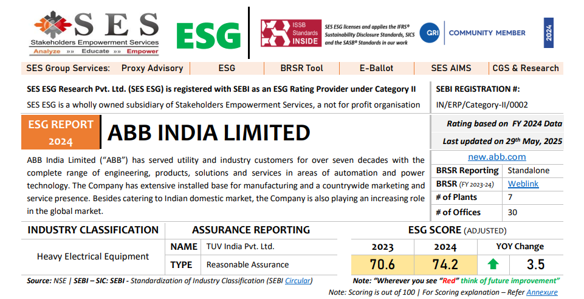This screenshot has height=299, width=584.
Task: Click the ABB company description paragraph
Action: tap(225, 186)
